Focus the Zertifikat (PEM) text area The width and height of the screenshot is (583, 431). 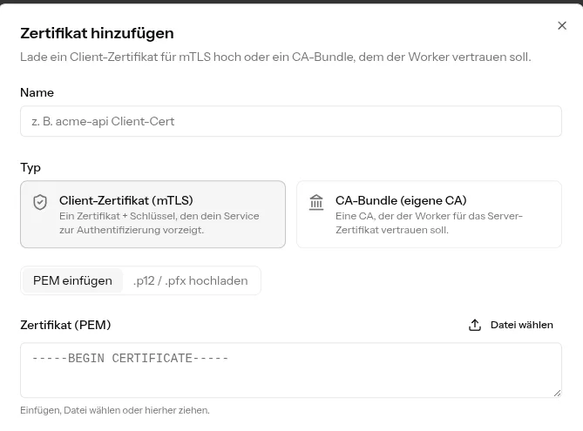pos(291,370)
